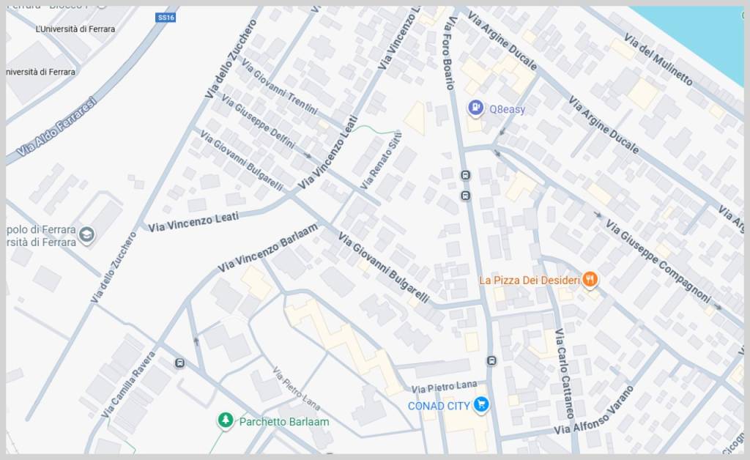Click the bus stop icon near Via Camilla Ravera
This screenshot has height=460, width=750.
tap(180, 363)
